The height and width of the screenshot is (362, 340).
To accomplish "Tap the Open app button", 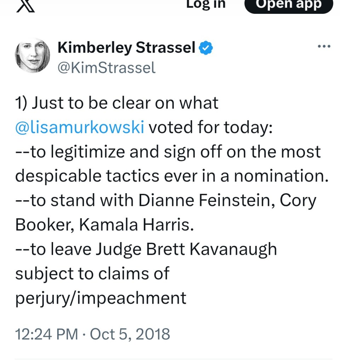I will coord(288,5).
